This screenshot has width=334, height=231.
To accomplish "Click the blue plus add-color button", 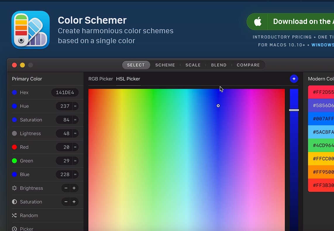I will 294,79.
